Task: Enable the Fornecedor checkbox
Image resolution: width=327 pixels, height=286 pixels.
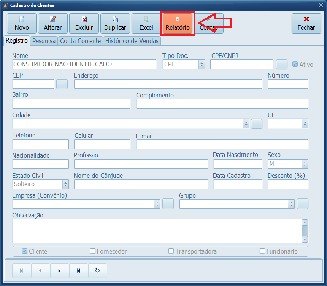Action: click(x=93, y=251)
